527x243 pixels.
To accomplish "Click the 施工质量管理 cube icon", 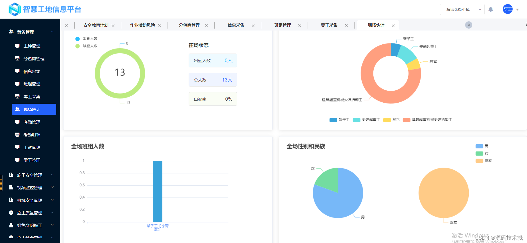I will pyautogui.click(x=11, y=212).
